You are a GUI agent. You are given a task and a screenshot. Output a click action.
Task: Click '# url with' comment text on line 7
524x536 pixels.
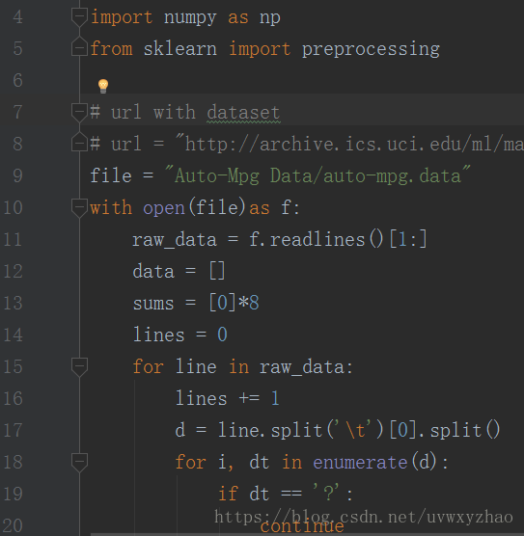(x=143, y=113)
